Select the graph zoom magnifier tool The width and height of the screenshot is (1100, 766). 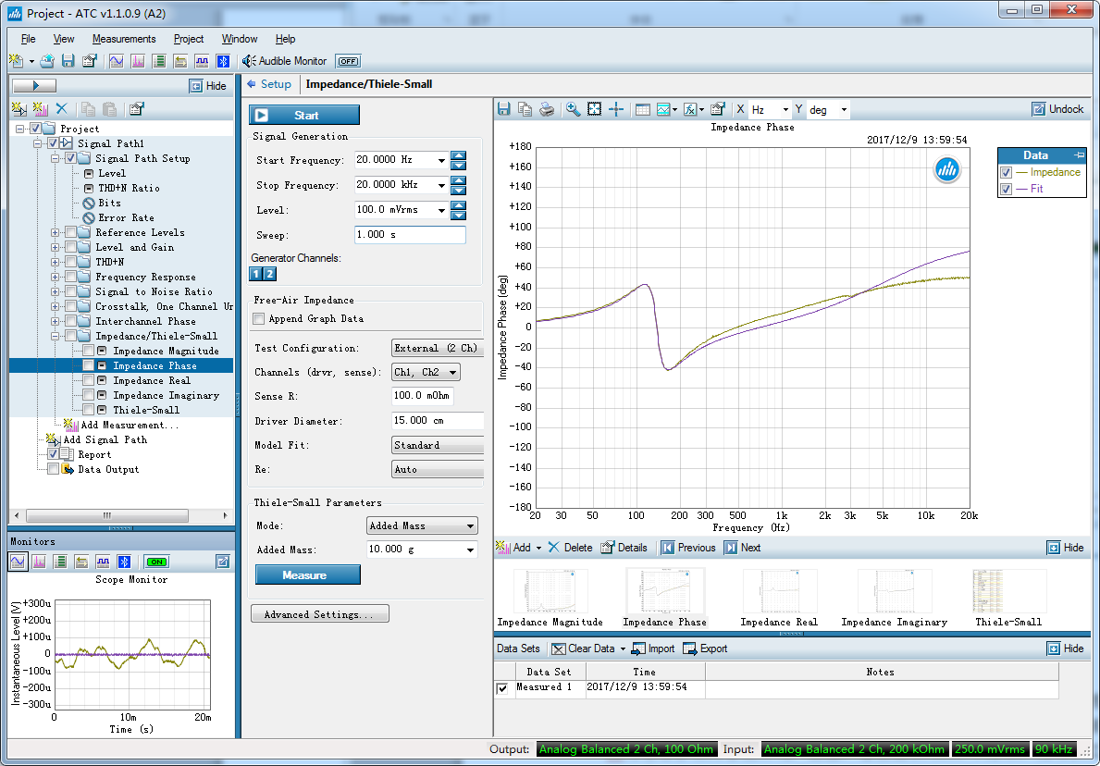[x=574, y=109]
